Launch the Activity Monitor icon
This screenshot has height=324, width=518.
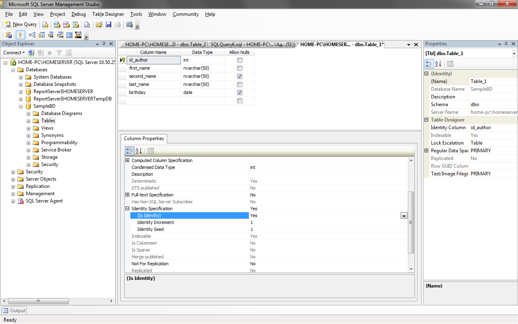[x=129, y=24]
